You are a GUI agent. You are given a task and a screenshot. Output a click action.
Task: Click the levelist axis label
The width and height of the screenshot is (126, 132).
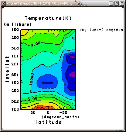coord(7,69)
